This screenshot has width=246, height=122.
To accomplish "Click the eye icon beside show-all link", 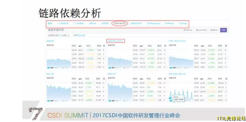I will pos(75,36).
